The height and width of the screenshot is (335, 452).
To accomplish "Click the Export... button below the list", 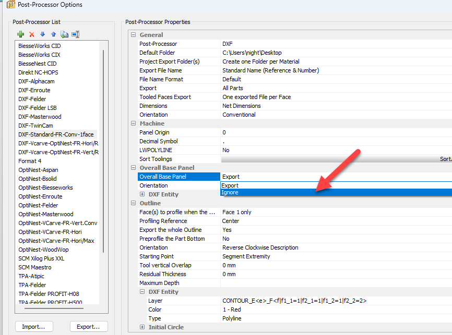I will (89, 327).
